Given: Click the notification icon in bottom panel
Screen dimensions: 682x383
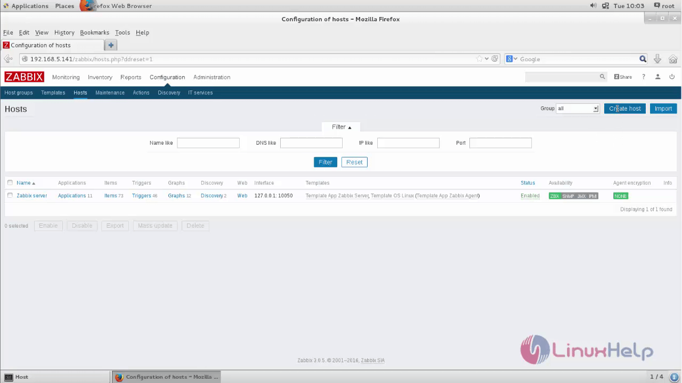Looking at the screenshot, I should pos(674,377).
